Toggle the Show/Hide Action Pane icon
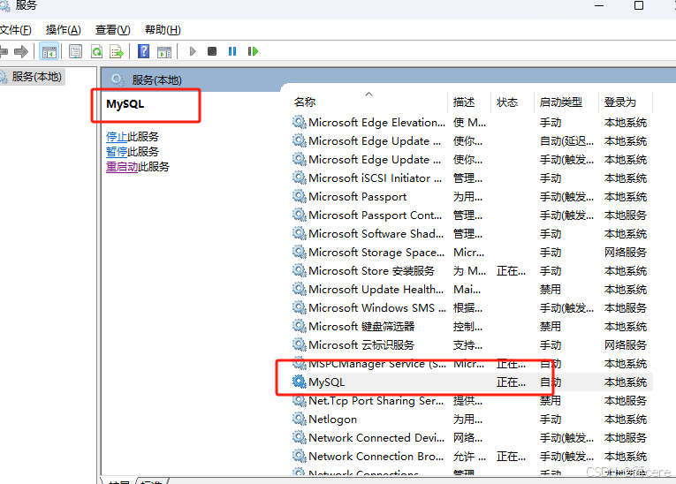The height and width of the screenshot is (484, 676). (164, 52)
